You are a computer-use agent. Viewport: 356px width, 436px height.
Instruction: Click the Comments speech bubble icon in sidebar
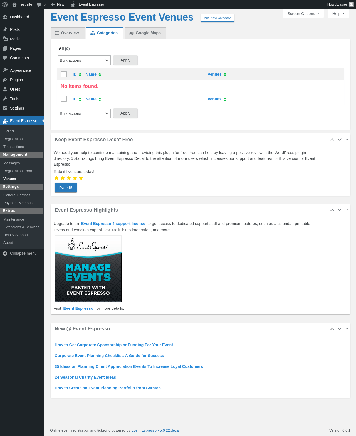5,58
